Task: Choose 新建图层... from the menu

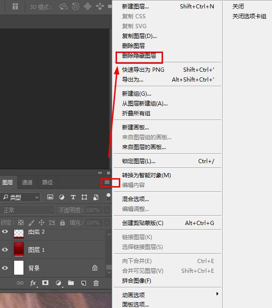Action: click(x=135, y=7)
